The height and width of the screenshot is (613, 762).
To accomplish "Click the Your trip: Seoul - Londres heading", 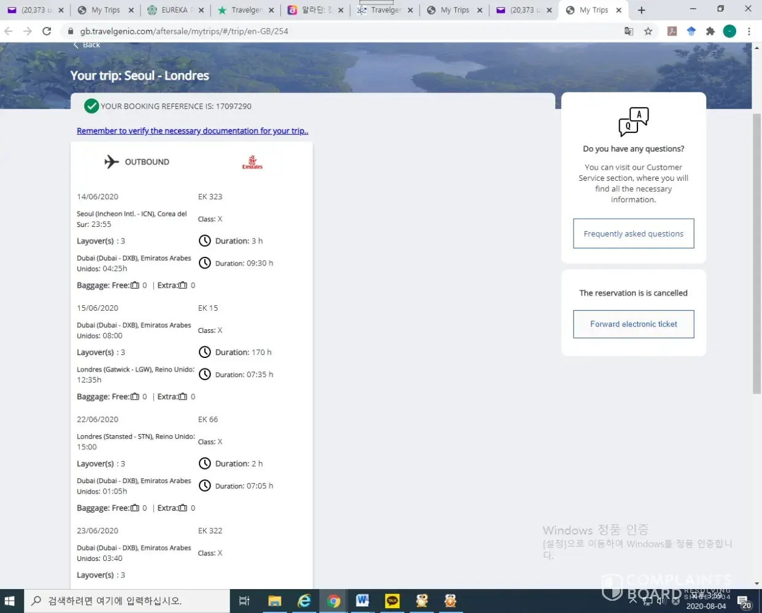I will [140, 76].
